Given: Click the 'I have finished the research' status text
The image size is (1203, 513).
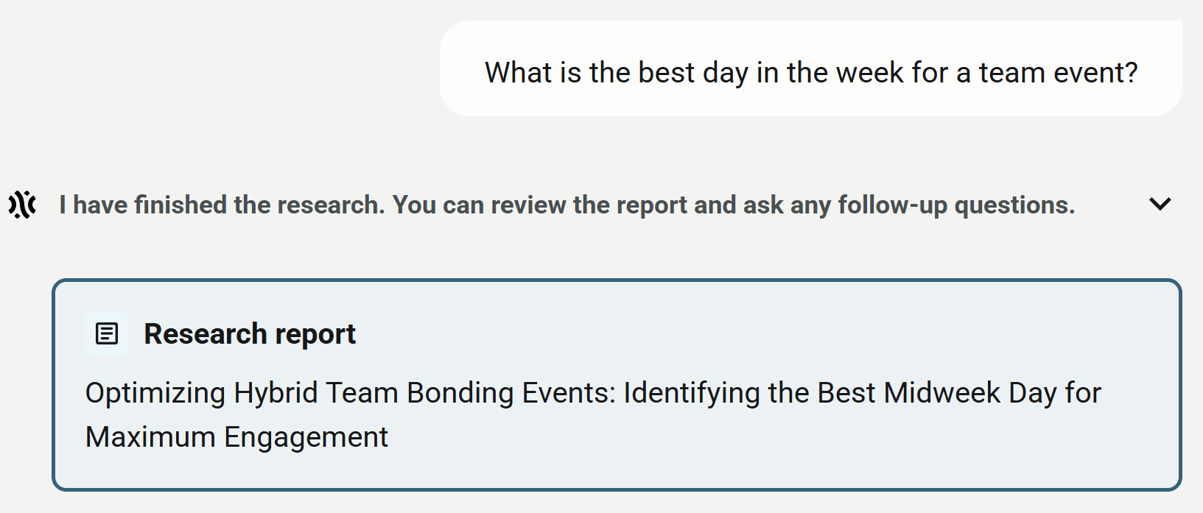Looking at the screenshot, I should [x=567, y=205].
